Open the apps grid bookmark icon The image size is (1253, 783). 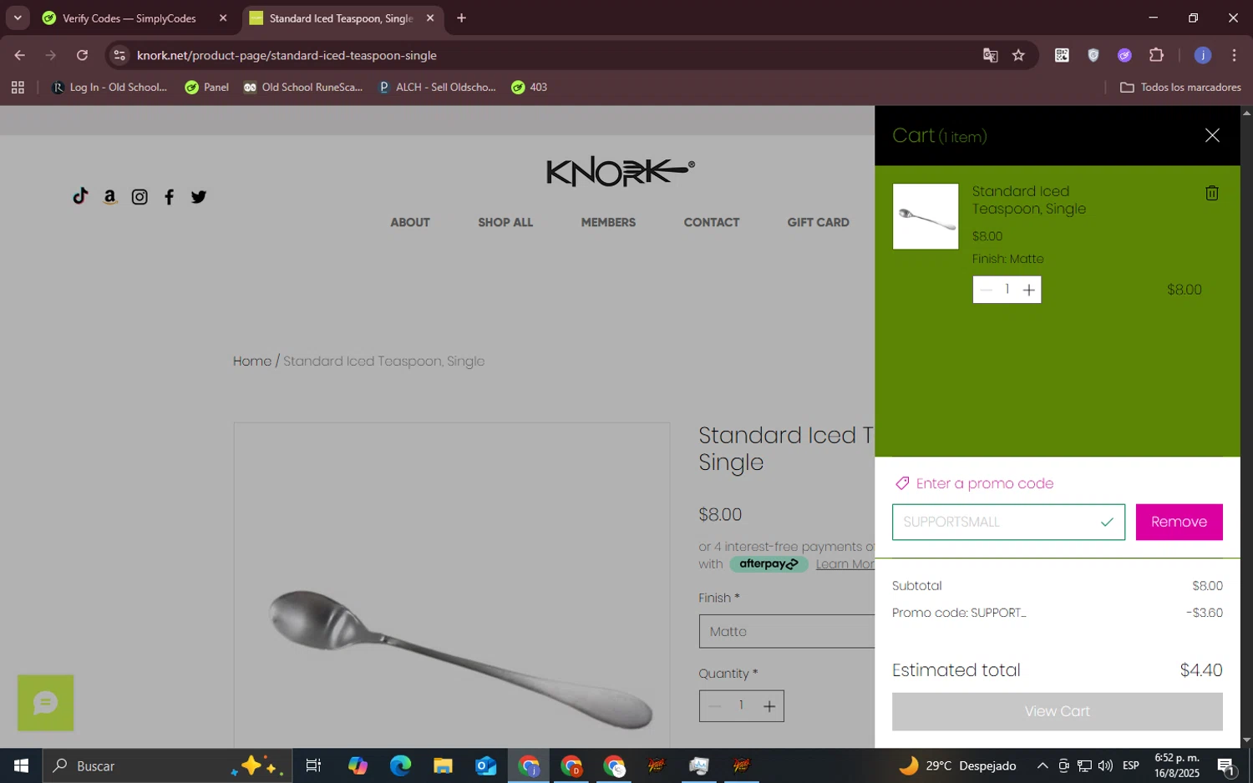18,87
